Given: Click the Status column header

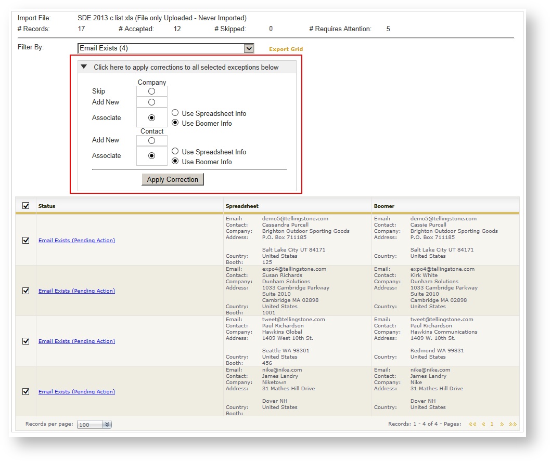Looking at the screenshot, I should pos(47,206).
